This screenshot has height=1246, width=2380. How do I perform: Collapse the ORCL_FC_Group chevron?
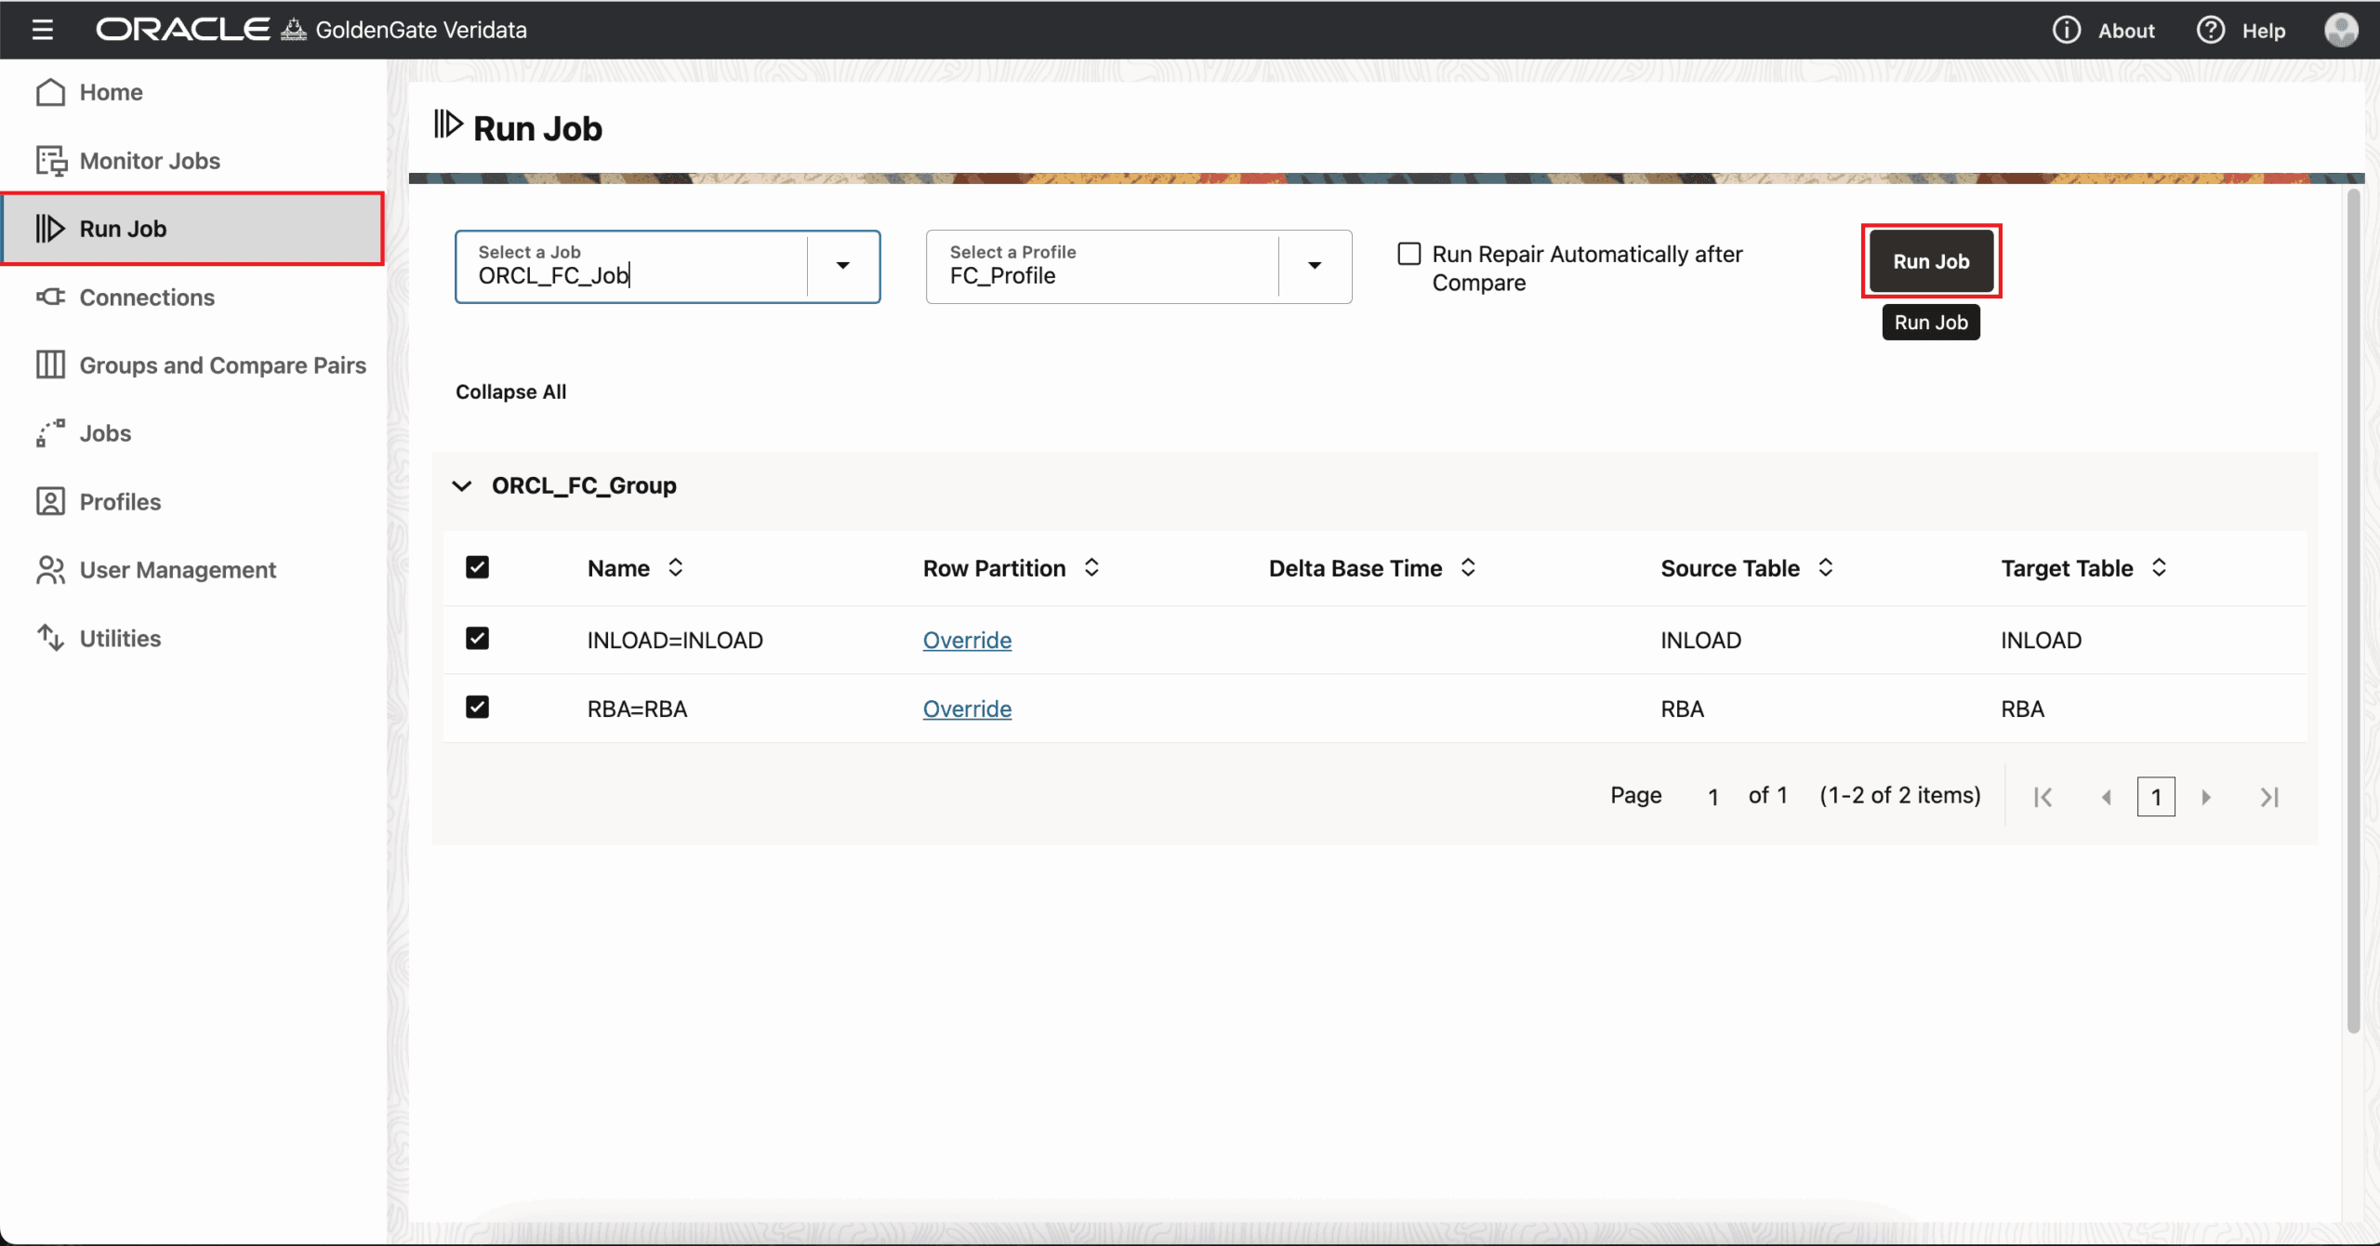(x=462, y=485)
